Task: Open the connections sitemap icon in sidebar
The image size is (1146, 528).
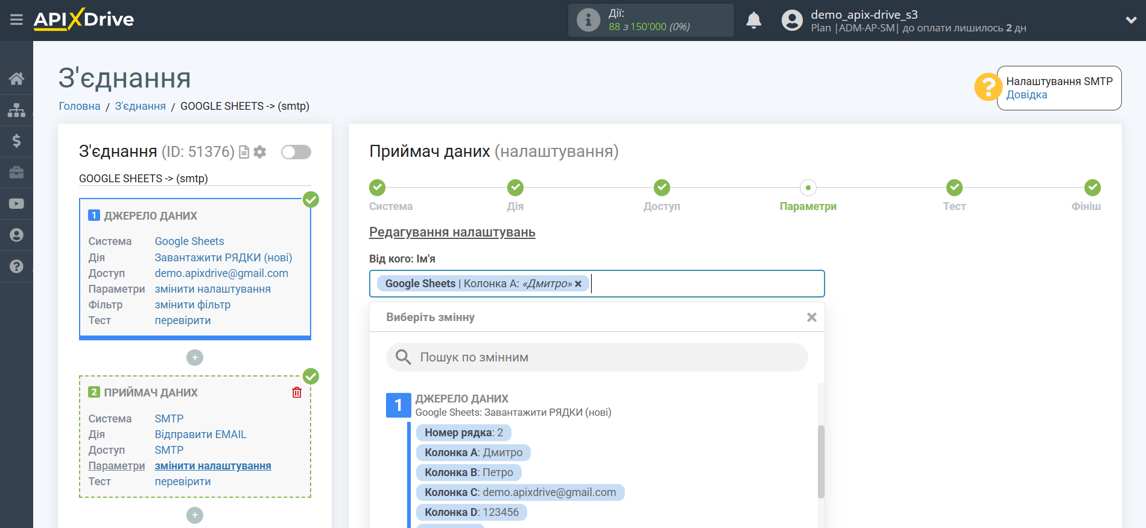Action: pos(16,110)
